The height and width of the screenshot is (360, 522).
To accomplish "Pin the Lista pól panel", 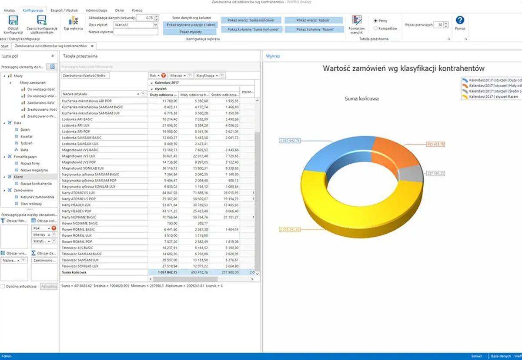I will tap(53, 56).
